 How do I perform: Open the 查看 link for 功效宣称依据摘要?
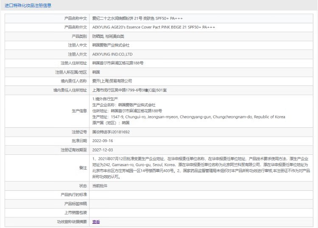pyautogui.click(x=96, y=221)
